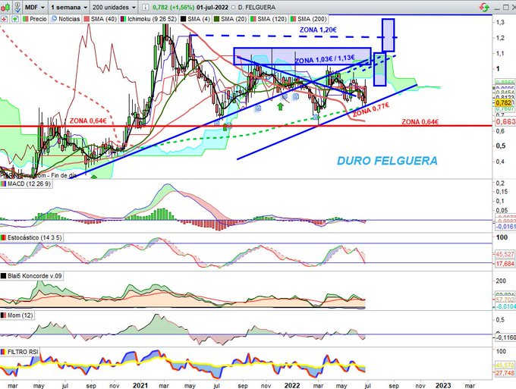Click the news marker below the March 2022 low
516x389 pixels.
[x=316, y=117]
